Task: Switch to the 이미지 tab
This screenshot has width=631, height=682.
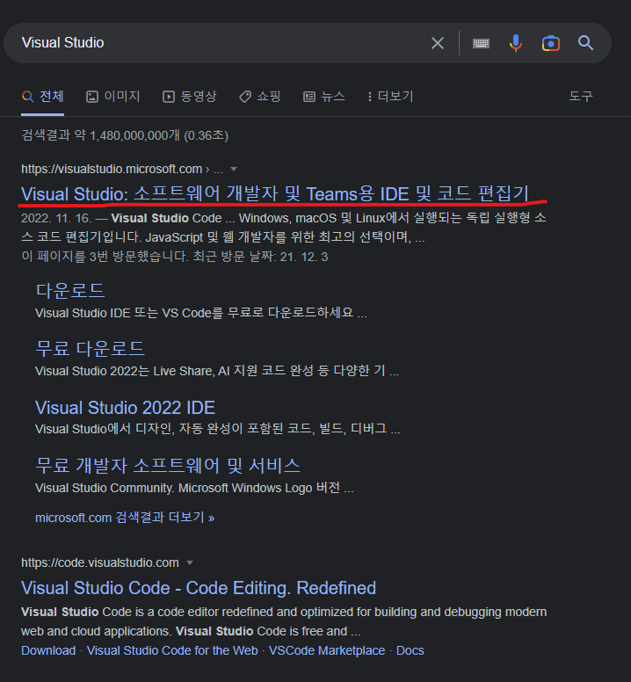Action: [113, 96]
